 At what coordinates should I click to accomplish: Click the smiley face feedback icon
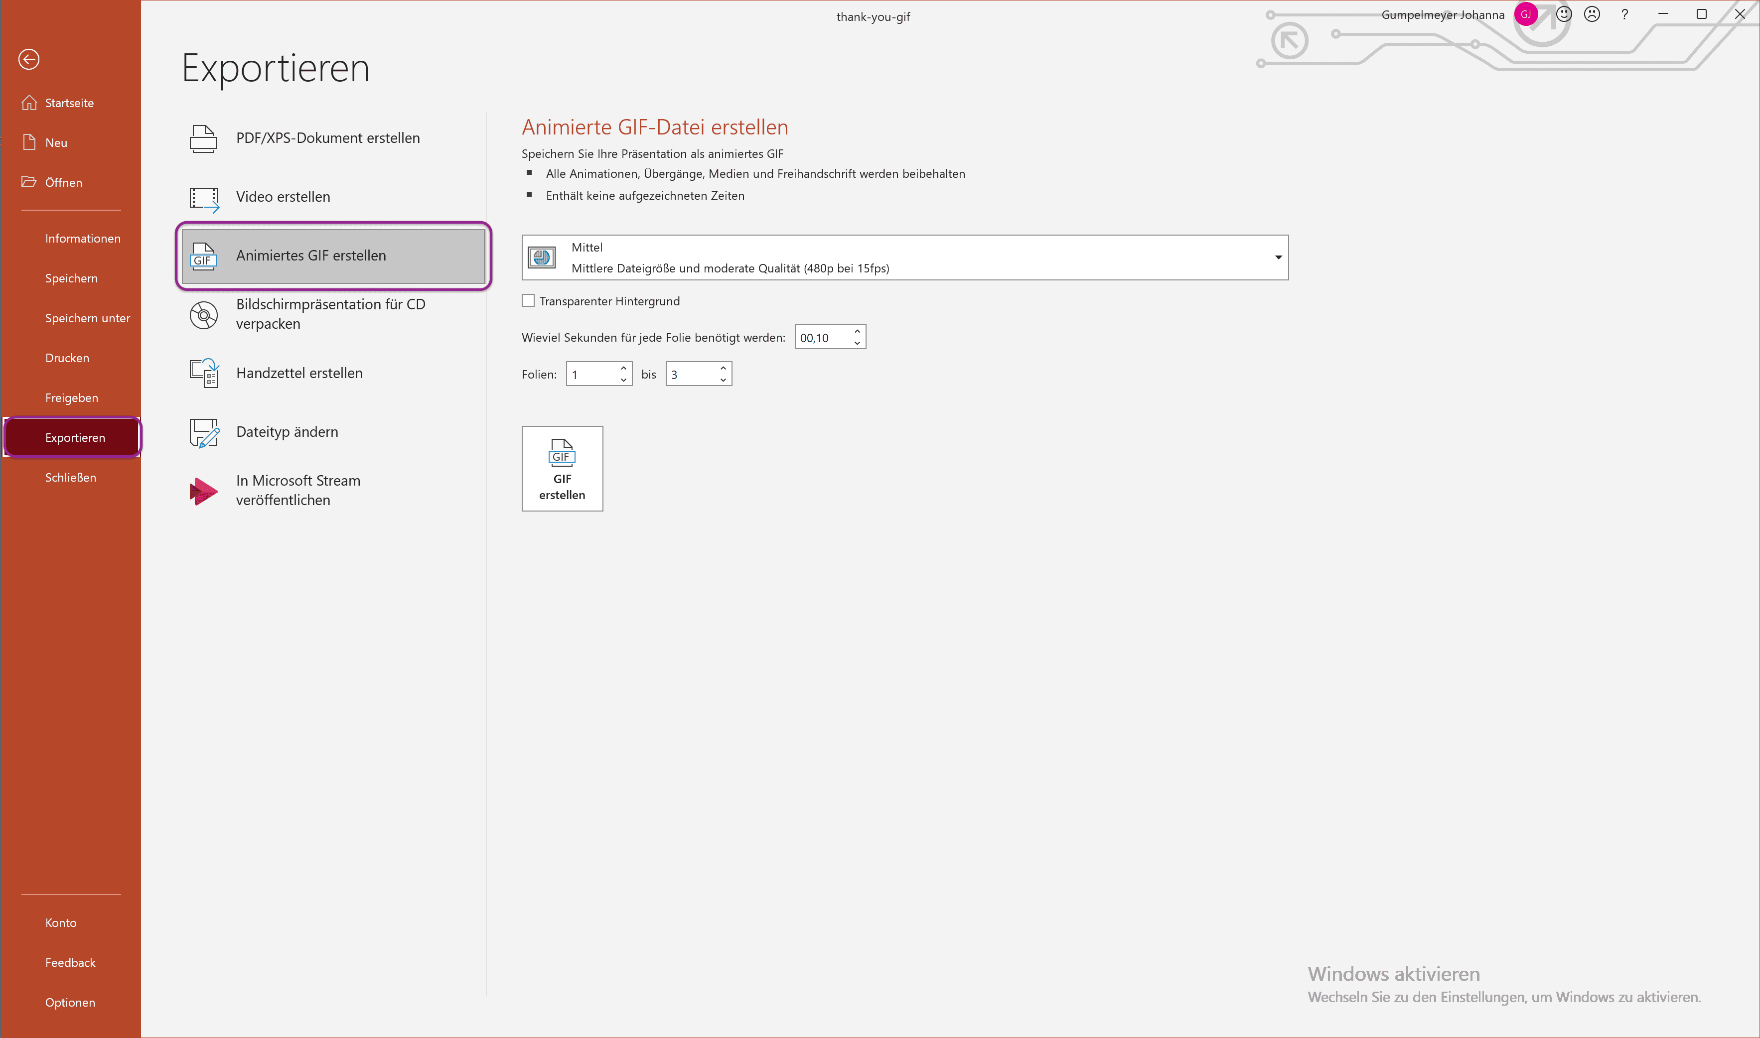(x=1563, y=14)
